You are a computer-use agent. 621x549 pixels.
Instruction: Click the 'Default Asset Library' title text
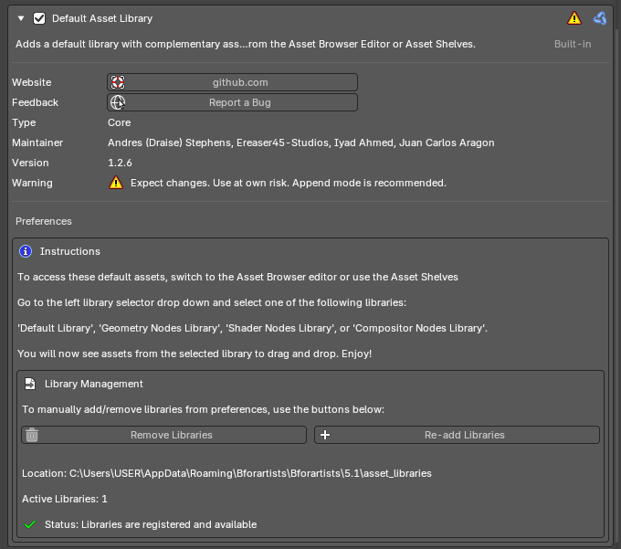point(102,18)
